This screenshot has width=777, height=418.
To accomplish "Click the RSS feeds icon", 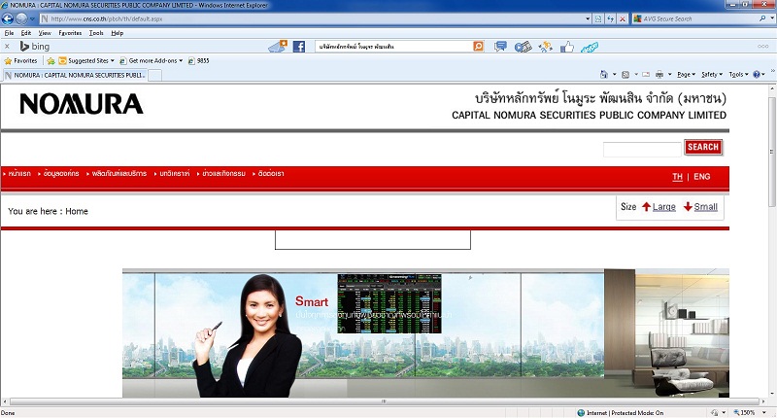I will tap(625, 75).
